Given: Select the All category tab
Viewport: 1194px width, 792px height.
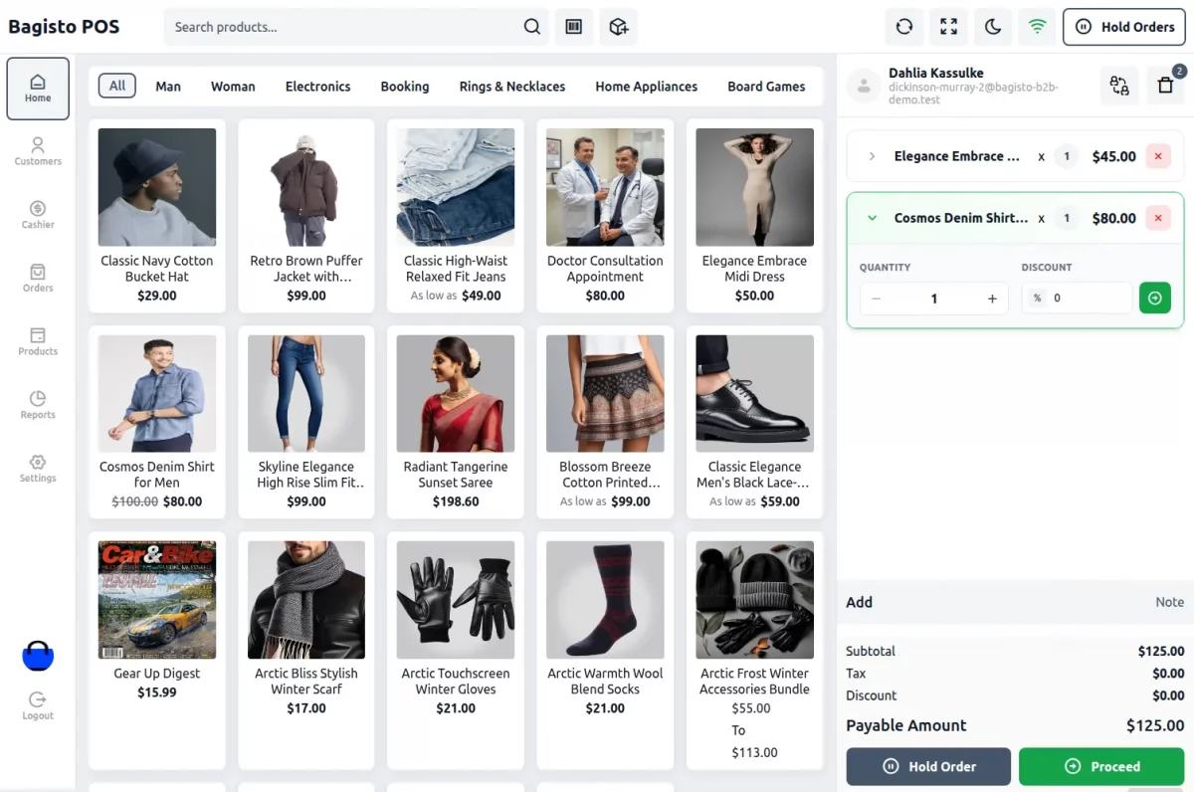Looking at the screenshot, I should [x=117, y=86].
